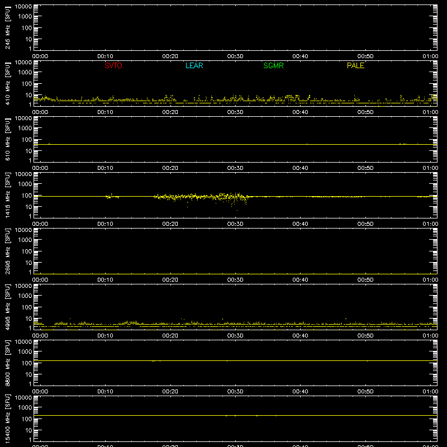This screenshot has width=447, height=447.
Task: Click the 1415 MHz [SFU] axis title
Action: [x=7, y=195]
